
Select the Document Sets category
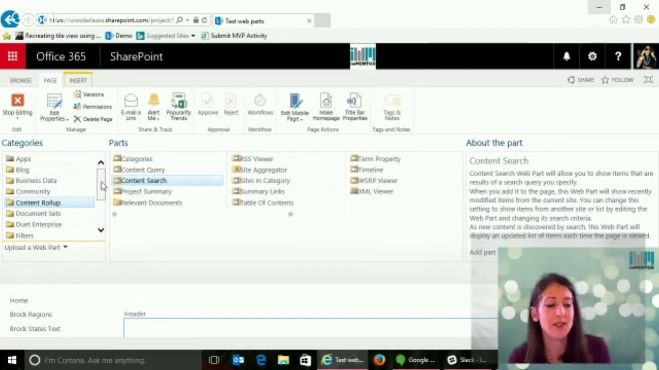[x=38, y=213]
